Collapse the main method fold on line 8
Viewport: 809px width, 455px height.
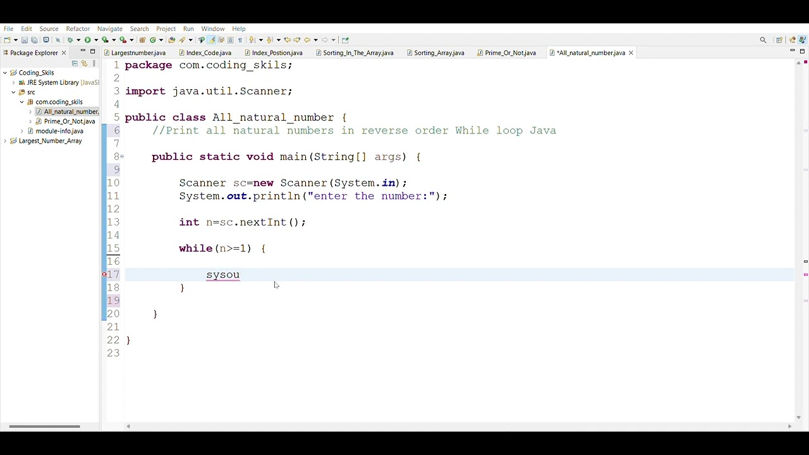click(122, 156)
